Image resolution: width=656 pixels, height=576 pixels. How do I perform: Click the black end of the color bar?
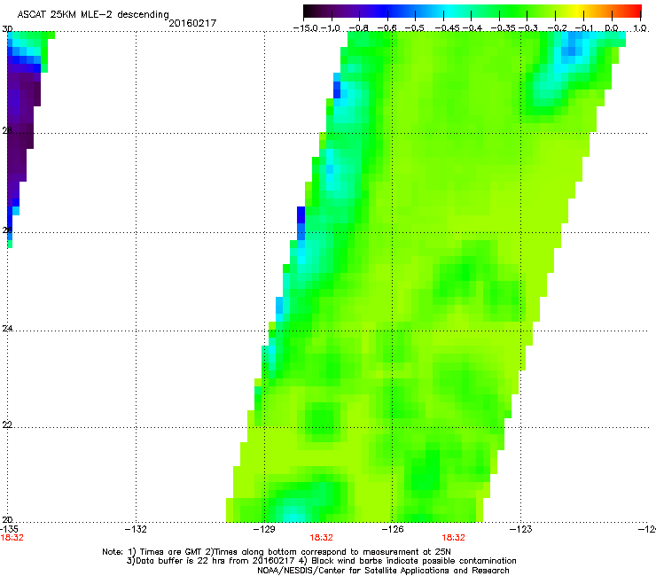coord(309,12)
